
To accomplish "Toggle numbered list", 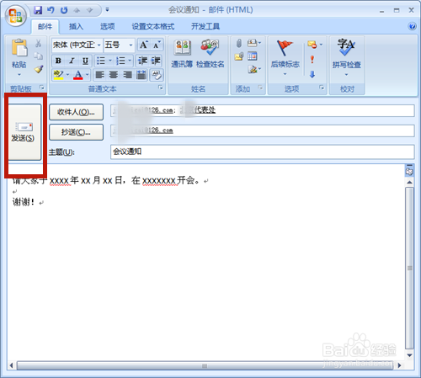I will click(x=120, y=61).
